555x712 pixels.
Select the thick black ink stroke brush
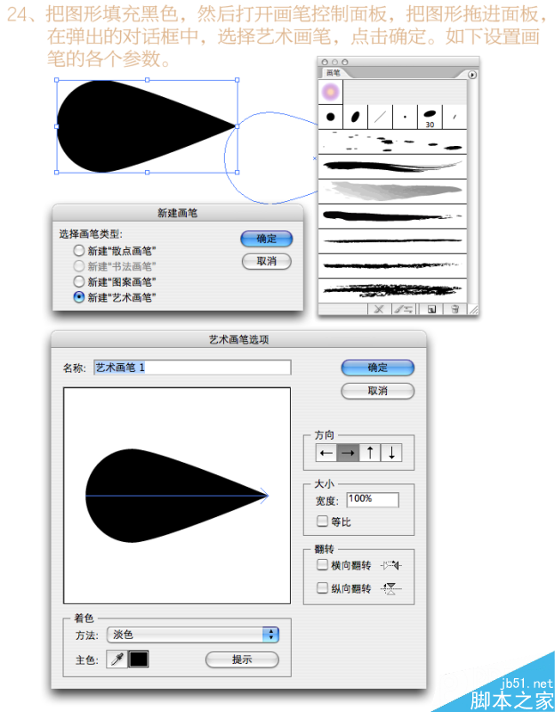pos(392,216)
